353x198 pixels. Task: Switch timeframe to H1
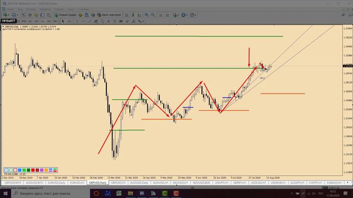click(30, 21)
